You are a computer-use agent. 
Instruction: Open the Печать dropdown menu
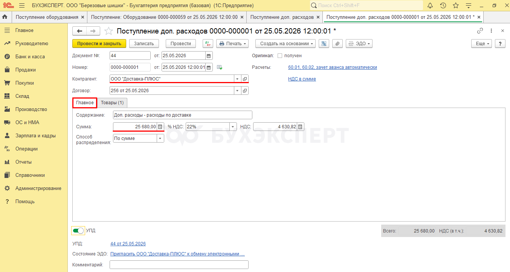point(232,44)
